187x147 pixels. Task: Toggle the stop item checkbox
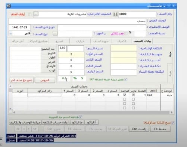click(30, 14)
